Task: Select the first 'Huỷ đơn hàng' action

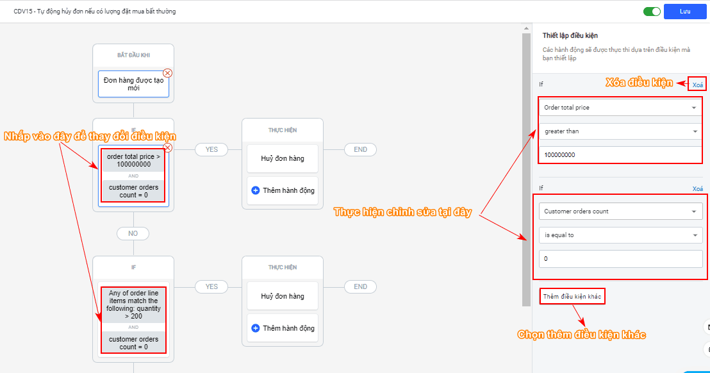Action: point(283,158)
